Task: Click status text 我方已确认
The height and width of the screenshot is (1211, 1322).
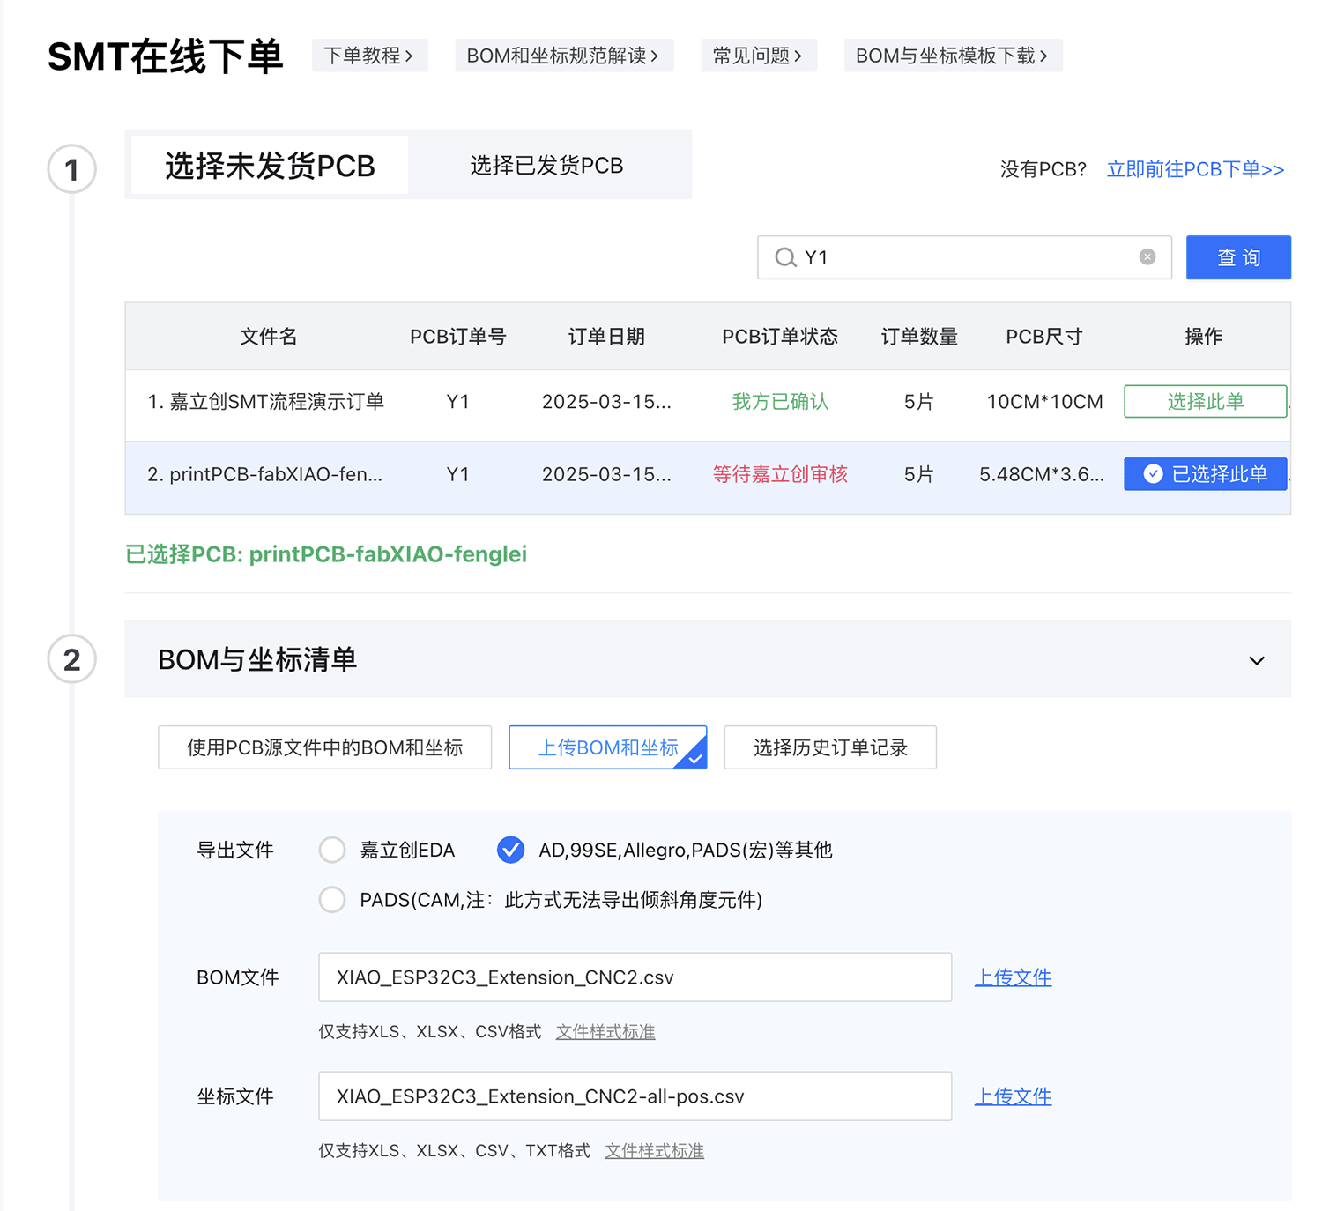Action: 780,402
